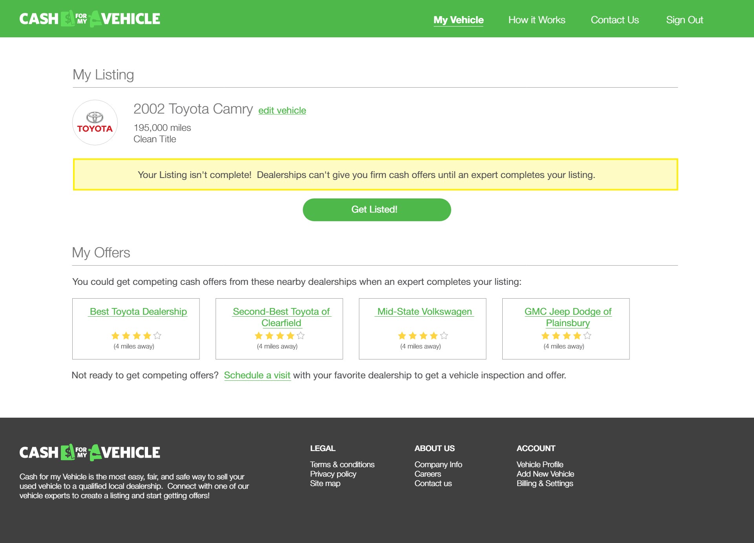Open Privacy policy footer link
Viewport: 754px width, 543px height.
(333, 474)
